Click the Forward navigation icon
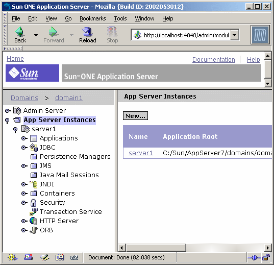This screenshot has height=265, width=274. (x=53, y=32)
